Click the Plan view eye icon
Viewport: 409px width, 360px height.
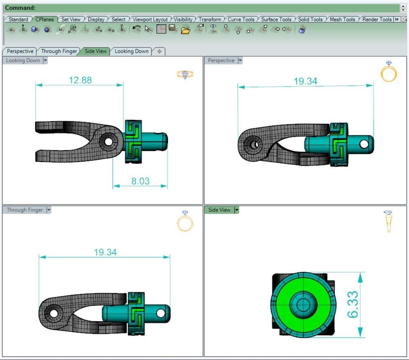213,29
